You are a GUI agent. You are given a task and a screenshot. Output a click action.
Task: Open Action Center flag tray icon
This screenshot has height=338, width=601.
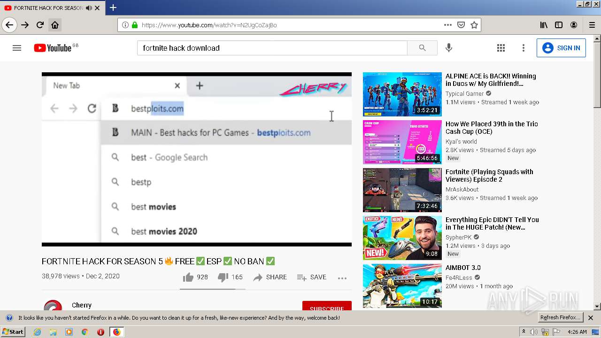point(556,332)
